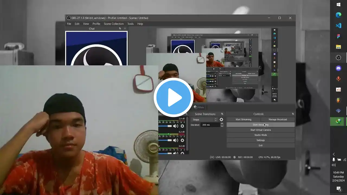Open the Help menu

[x=140, y=24]
